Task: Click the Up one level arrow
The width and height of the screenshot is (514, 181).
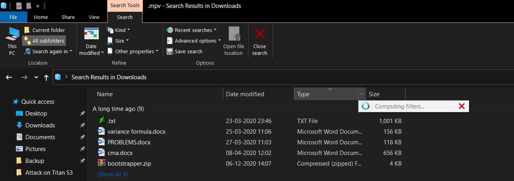Action: [x=46, y=77]
